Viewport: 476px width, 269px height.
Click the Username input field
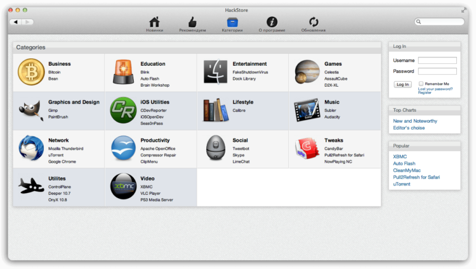[x=437, y=60]
